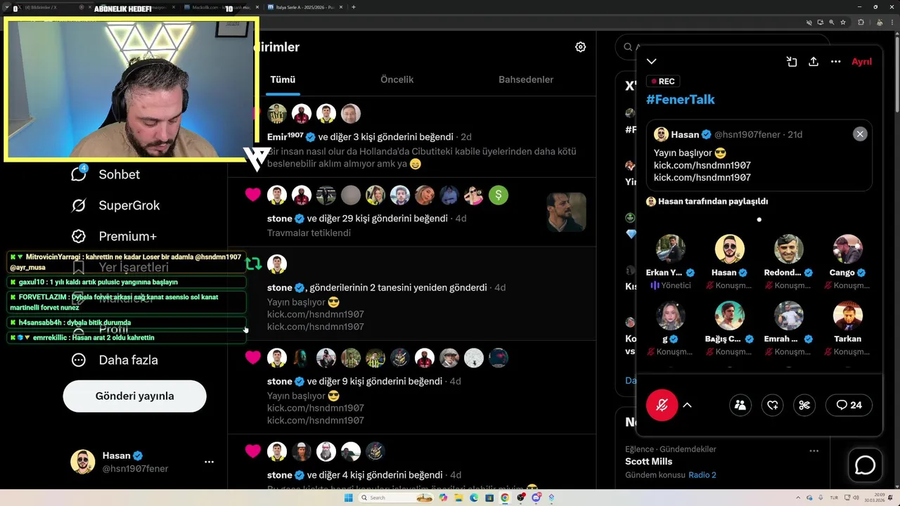Open Erkan Y. host avatar in Space
The height and width of the screenshot is (506, 900).
point(671,249)
